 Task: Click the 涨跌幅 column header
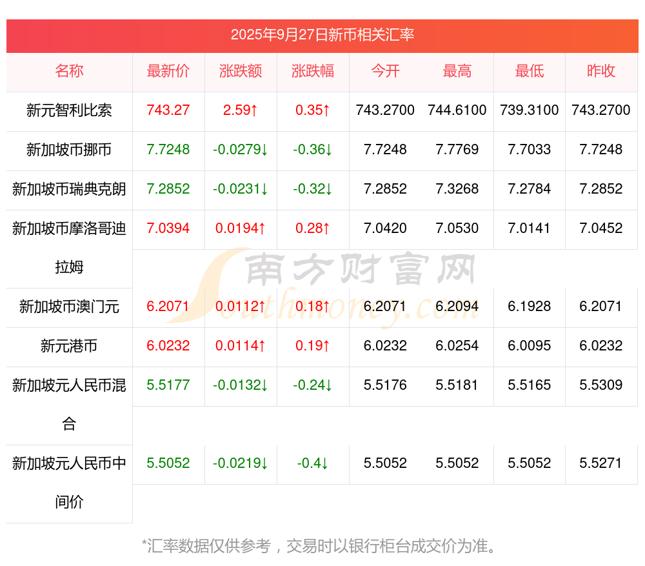coord(312,71)
